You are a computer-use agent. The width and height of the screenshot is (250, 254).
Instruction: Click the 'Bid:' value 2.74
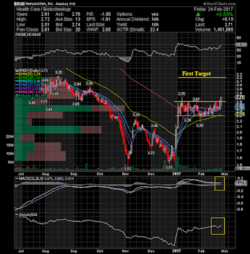click(x=76, y=25)
